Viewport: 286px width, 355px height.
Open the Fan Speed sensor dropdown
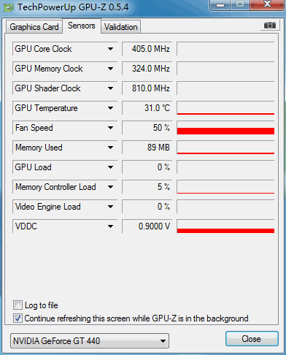click(110, 128)
